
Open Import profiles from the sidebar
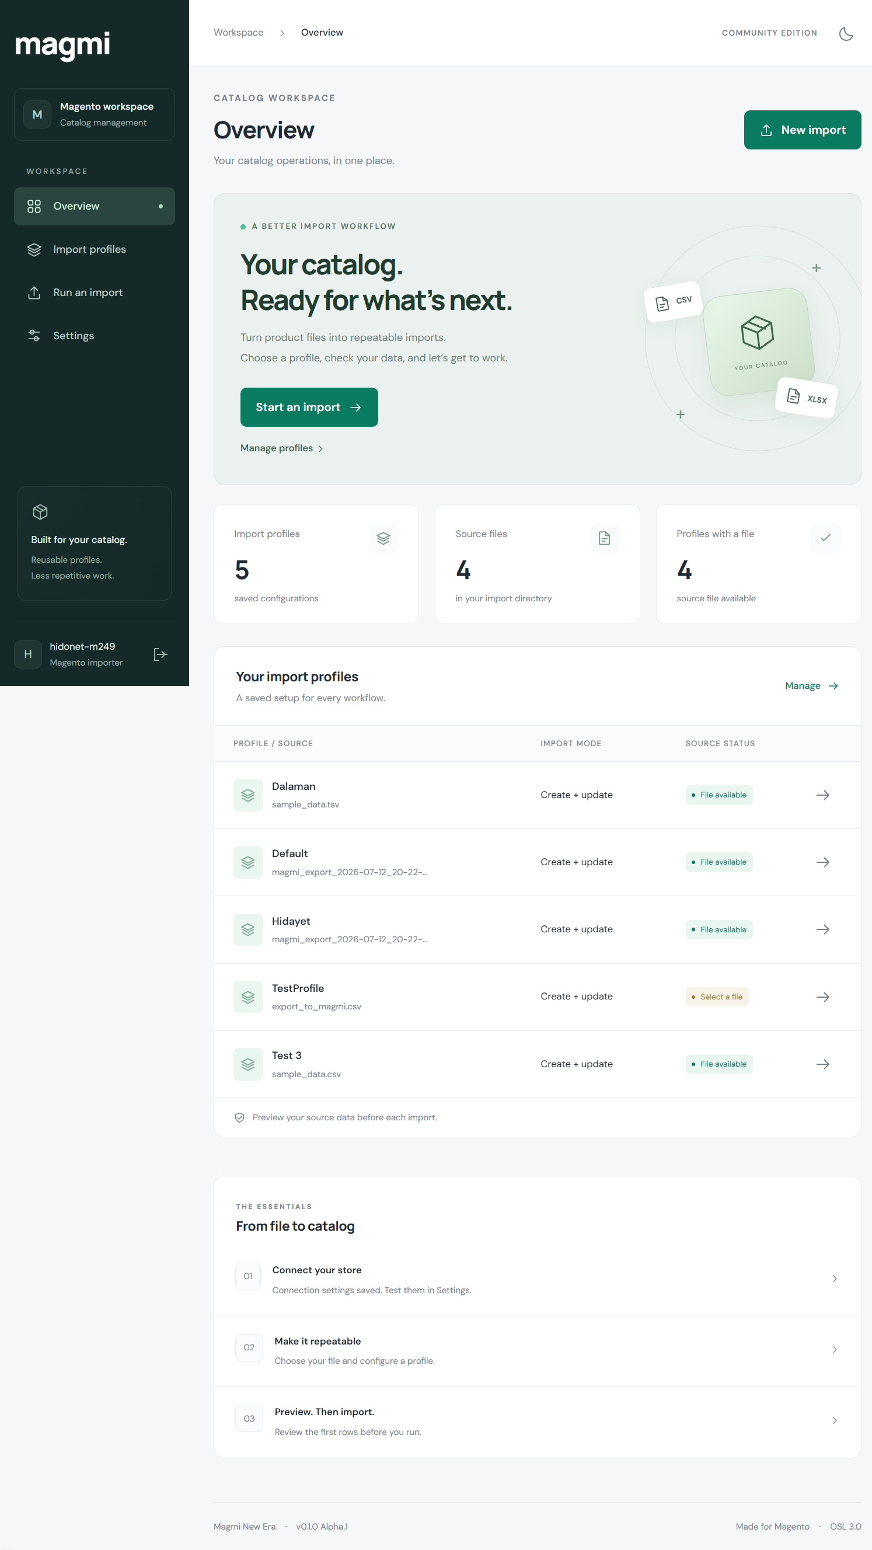coord(95,249)
